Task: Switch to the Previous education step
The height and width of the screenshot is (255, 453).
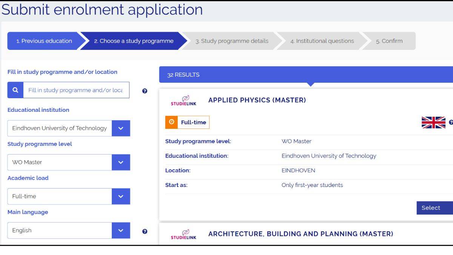Action: 42,41
